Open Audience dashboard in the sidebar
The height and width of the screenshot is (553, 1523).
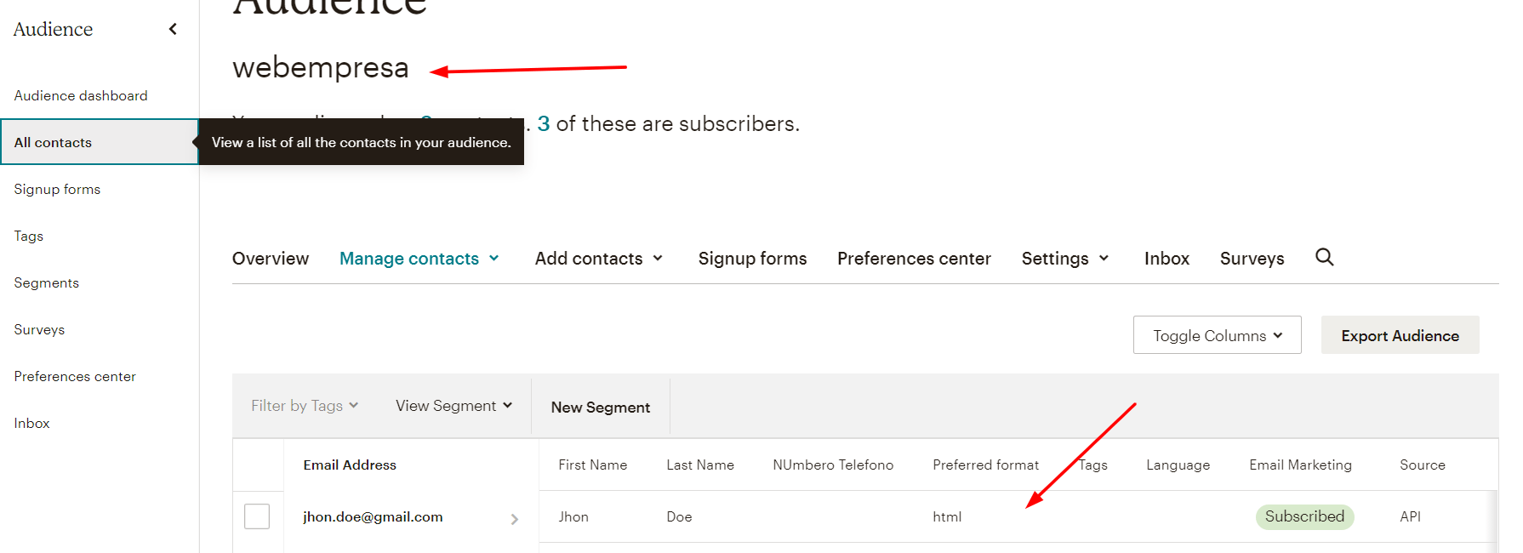click(81, 96)
